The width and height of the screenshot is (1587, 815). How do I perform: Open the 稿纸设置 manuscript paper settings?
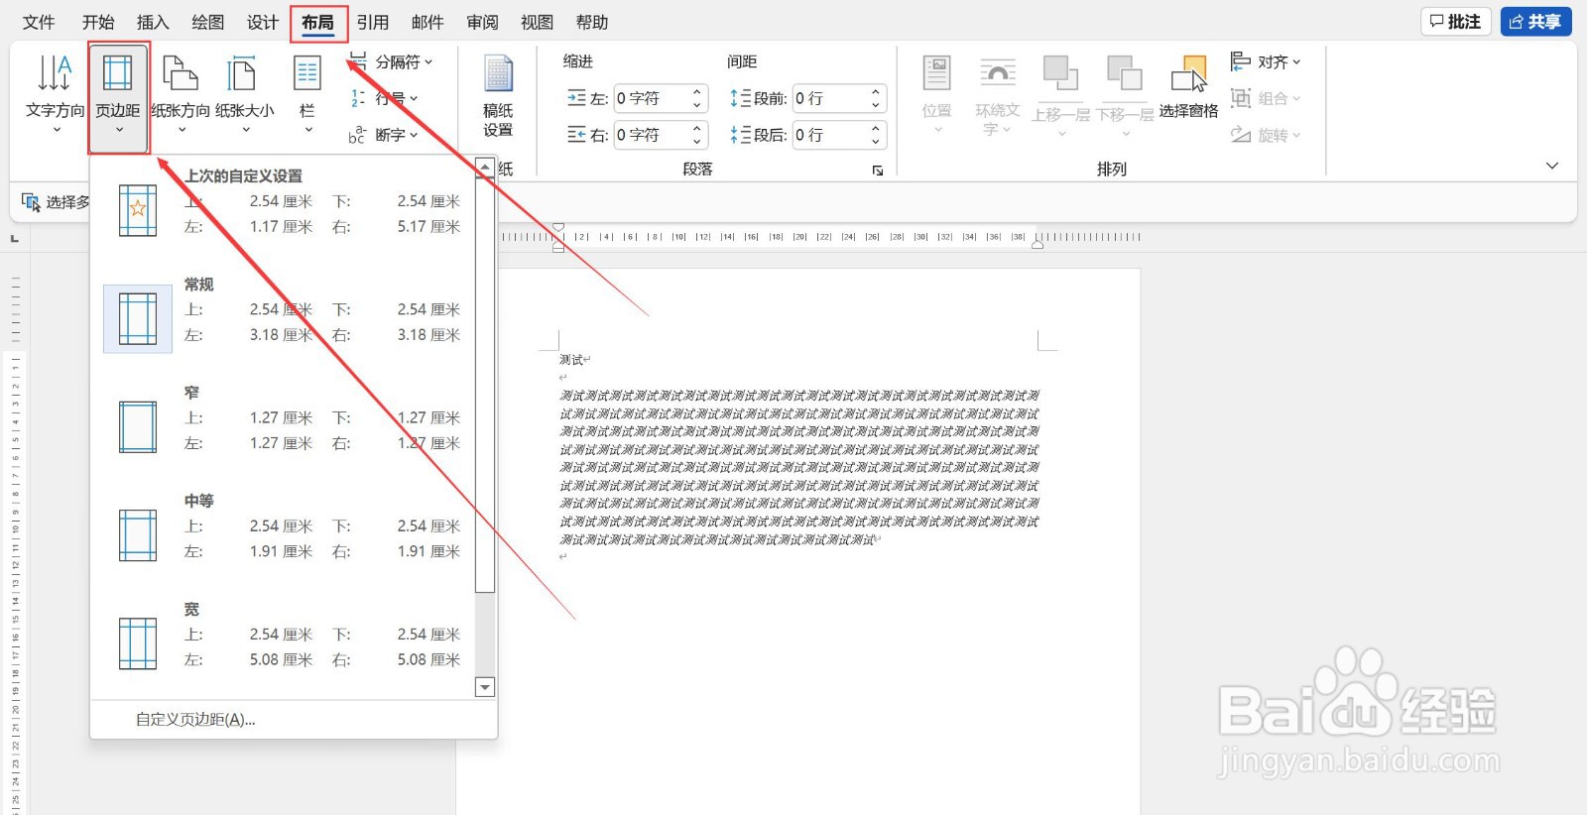pyautogui.click(x=498, y=96)
